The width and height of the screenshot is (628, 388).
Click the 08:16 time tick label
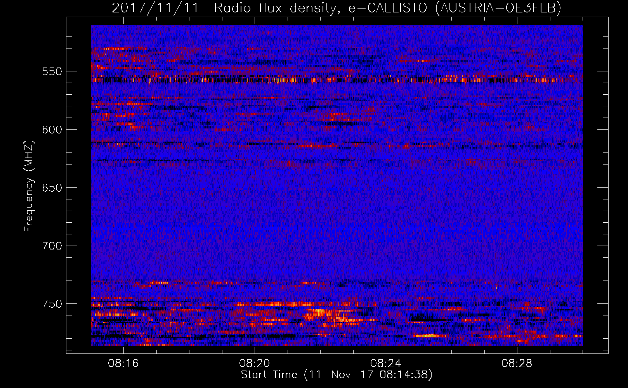point(123,364)
